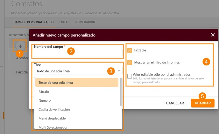Select Casilla de verificación option

[77, 109]
